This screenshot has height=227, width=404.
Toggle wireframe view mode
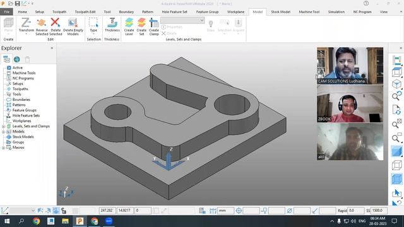(x=396, y=165)
